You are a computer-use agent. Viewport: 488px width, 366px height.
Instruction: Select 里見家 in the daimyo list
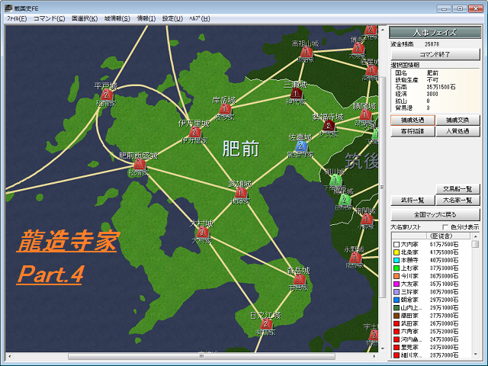click(432, 348)
